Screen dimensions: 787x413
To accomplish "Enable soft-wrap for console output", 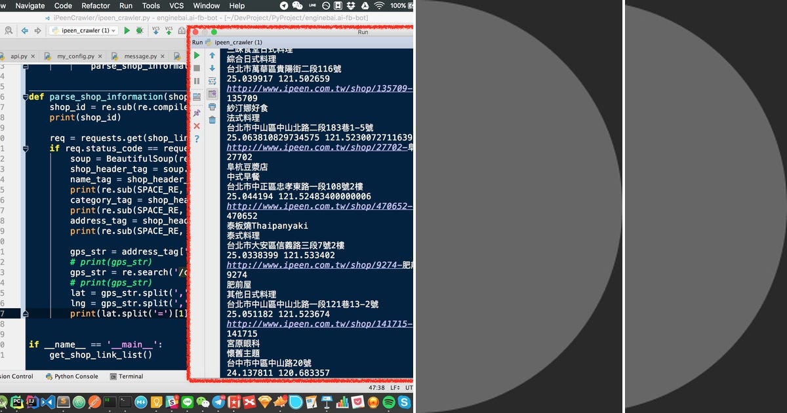I will 212,81.
